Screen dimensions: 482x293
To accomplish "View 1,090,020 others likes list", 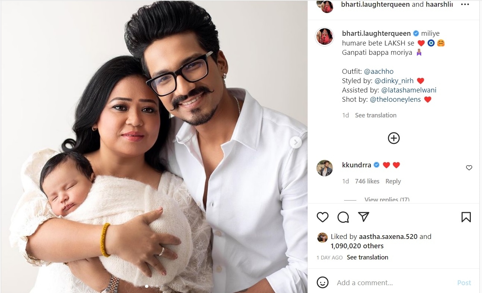I will (x=357, y=246).
